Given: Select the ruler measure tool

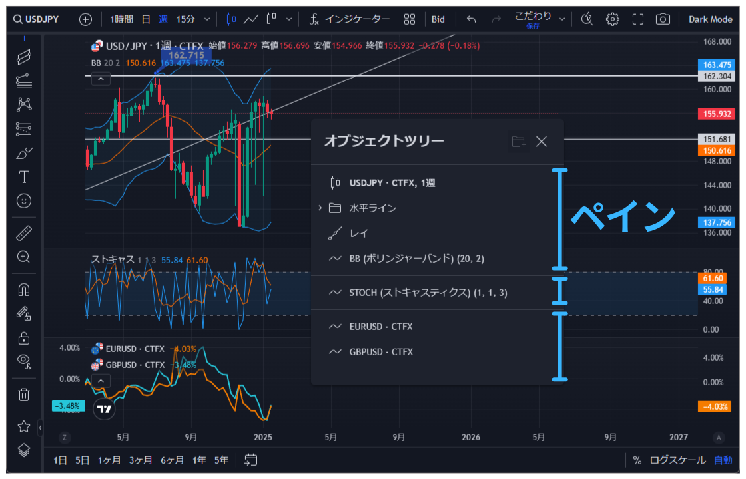Looking at the screenshot, I should point(24,234).
